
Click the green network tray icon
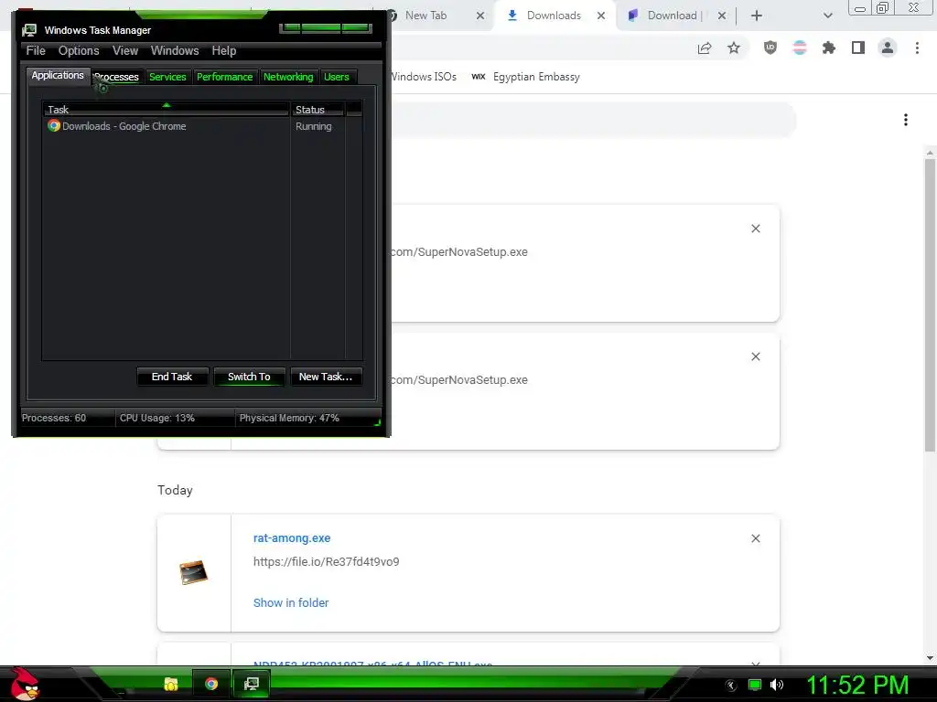(x=755, y=685)
